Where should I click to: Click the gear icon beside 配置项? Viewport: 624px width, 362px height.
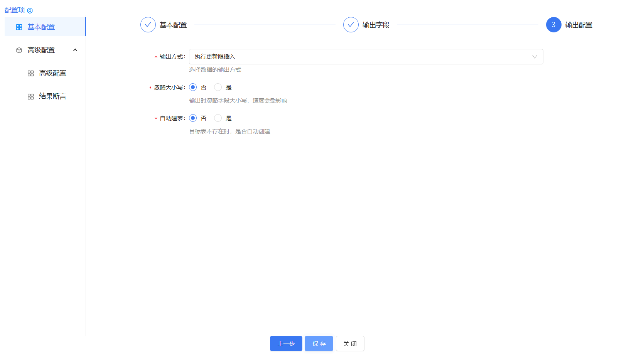click(30, 10)
